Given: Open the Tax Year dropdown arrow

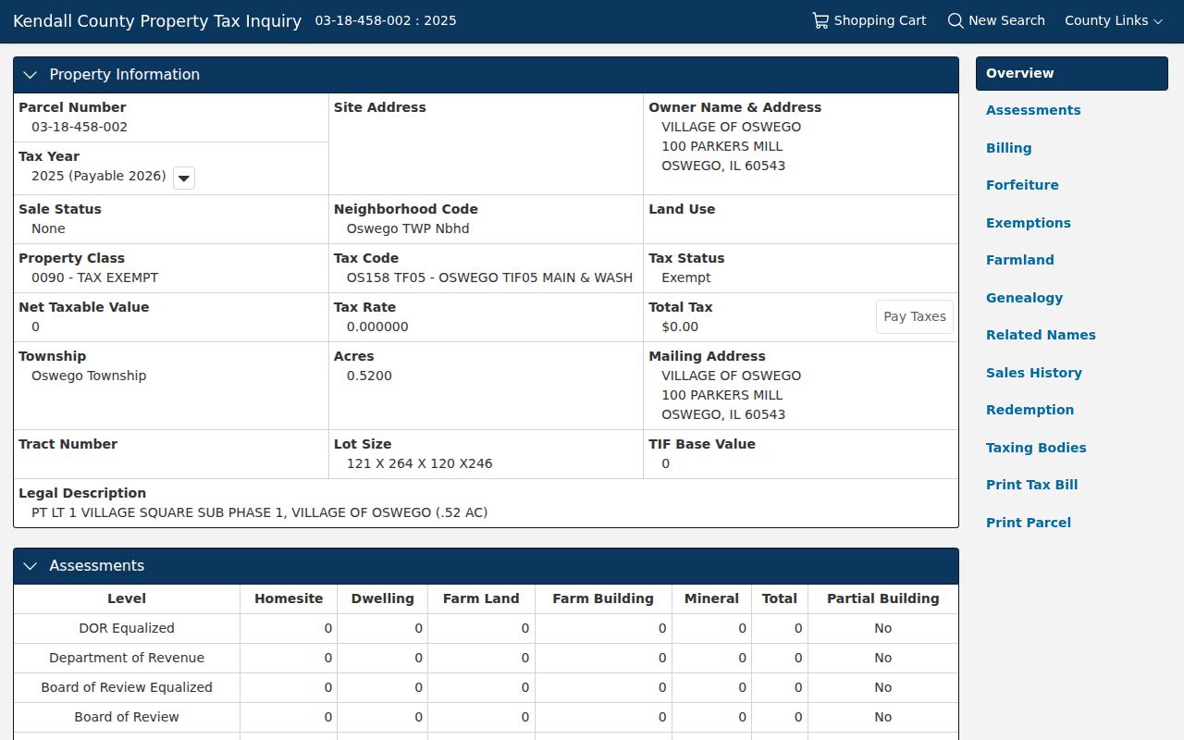Looking at the screenshot, I should (x=184, y=178).
